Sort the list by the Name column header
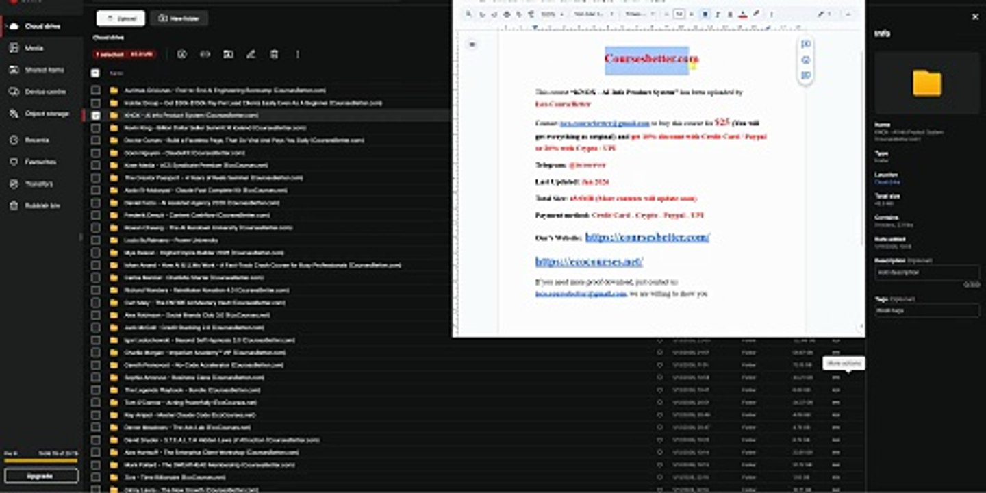Image resolution: width=986 pixels, height=493 pixels. point(116,73)
